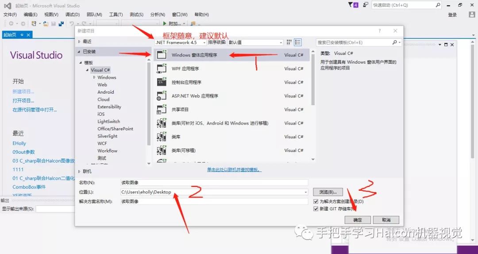
Task: Switch templates to small icons list view
Action: pos(298,42)
